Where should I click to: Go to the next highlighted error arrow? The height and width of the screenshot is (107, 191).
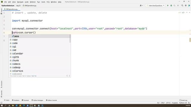coord(190,12)
